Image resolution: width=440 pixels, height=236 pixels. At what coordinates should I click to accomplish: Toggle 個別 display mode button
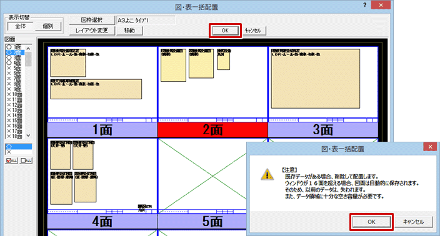48,26
